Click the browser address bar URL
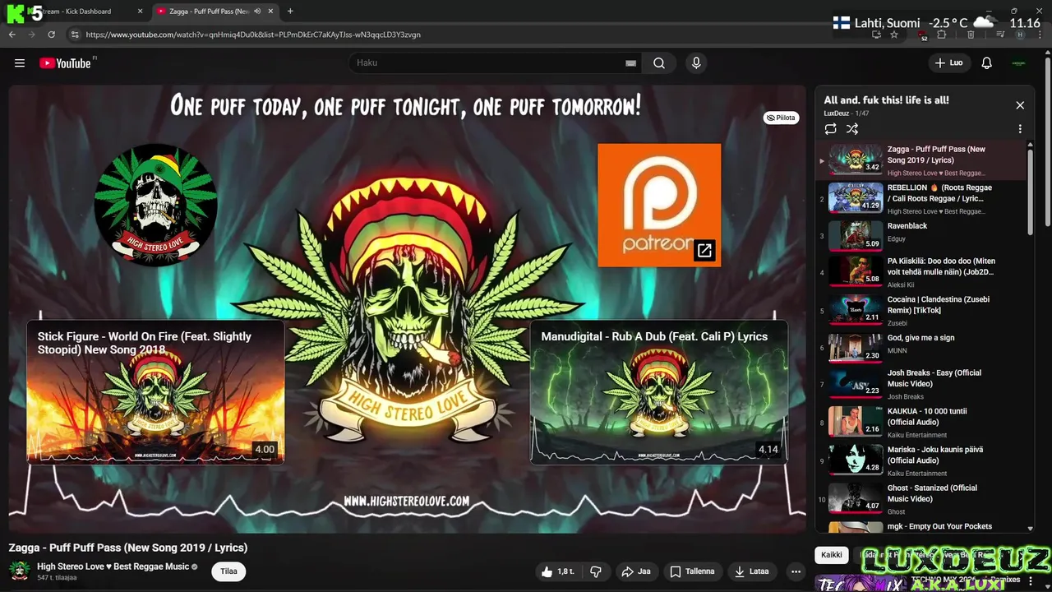 pos(253,35)
